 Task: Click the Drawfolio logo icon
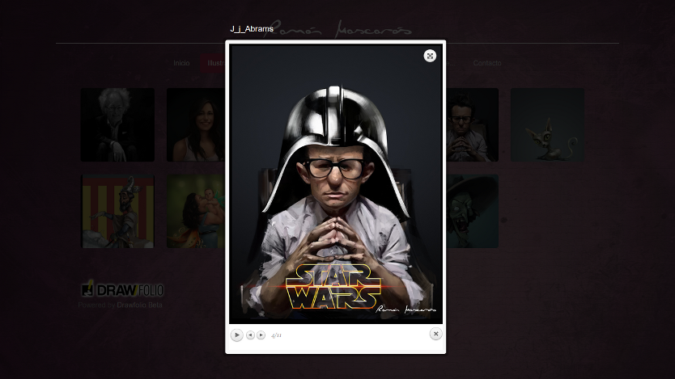(88, 289)
